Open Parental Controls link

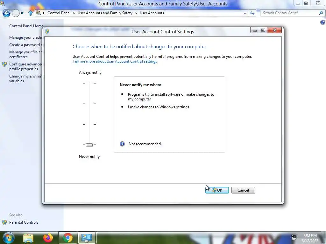tap(24, 222)
